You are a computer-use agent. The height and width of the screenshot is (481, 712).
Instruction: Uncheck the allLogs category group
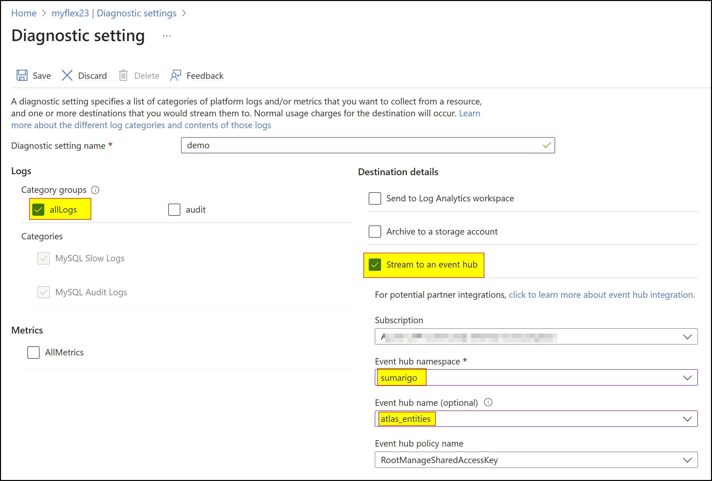[x=38, y=209]
